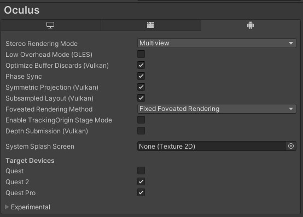
Task: Click the Stereo Rendering Mode label
Action: tap(42, 44)
